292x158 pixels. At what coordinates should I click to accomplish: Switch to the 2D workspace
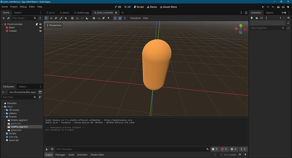pos(118,7)
